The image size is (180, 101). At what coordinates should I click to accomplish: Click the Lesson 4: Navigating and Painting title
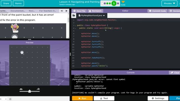coord(79,2)
